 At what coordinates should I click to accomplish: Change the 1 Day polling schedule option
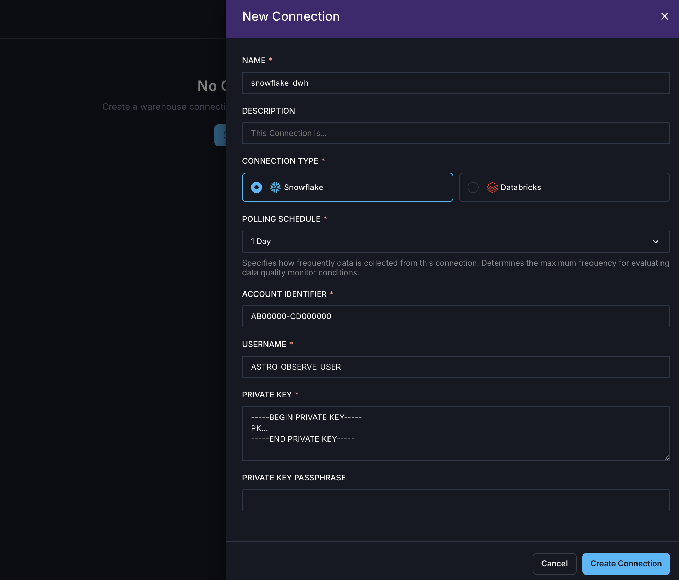(x=456, y=241)
